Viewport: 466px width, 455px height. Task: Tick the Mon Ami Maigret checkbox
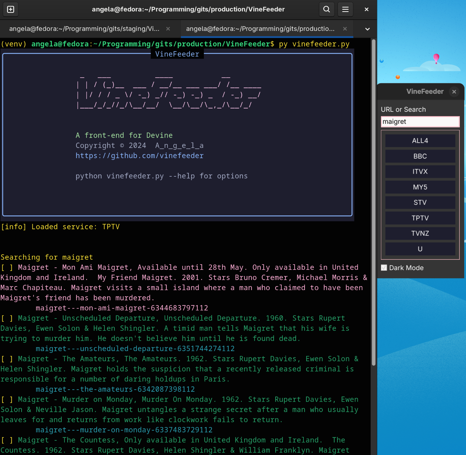7,267
